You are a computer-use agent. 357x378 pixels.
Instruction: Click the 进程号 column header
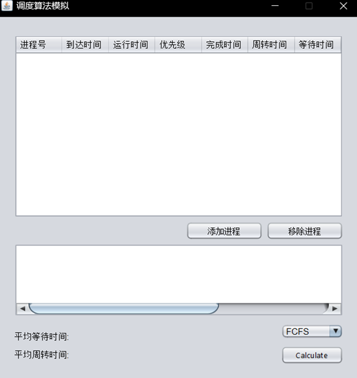(39, 45)
